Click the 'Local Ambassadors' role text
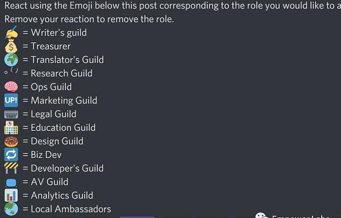The height and width of the screenshot is (218, 341). (x=71, y=209)
